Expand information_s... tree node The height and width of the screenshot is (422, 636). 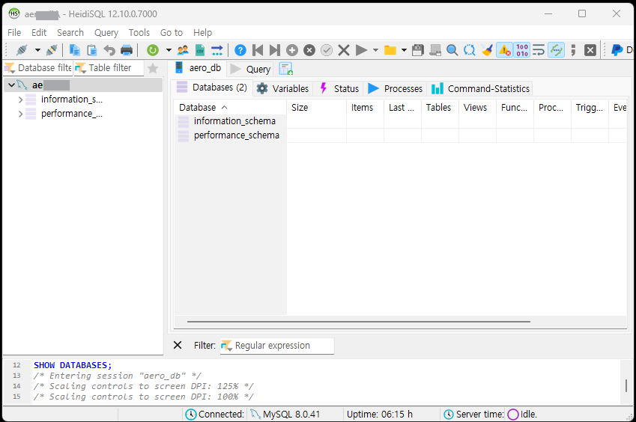[x=20, y=100]
